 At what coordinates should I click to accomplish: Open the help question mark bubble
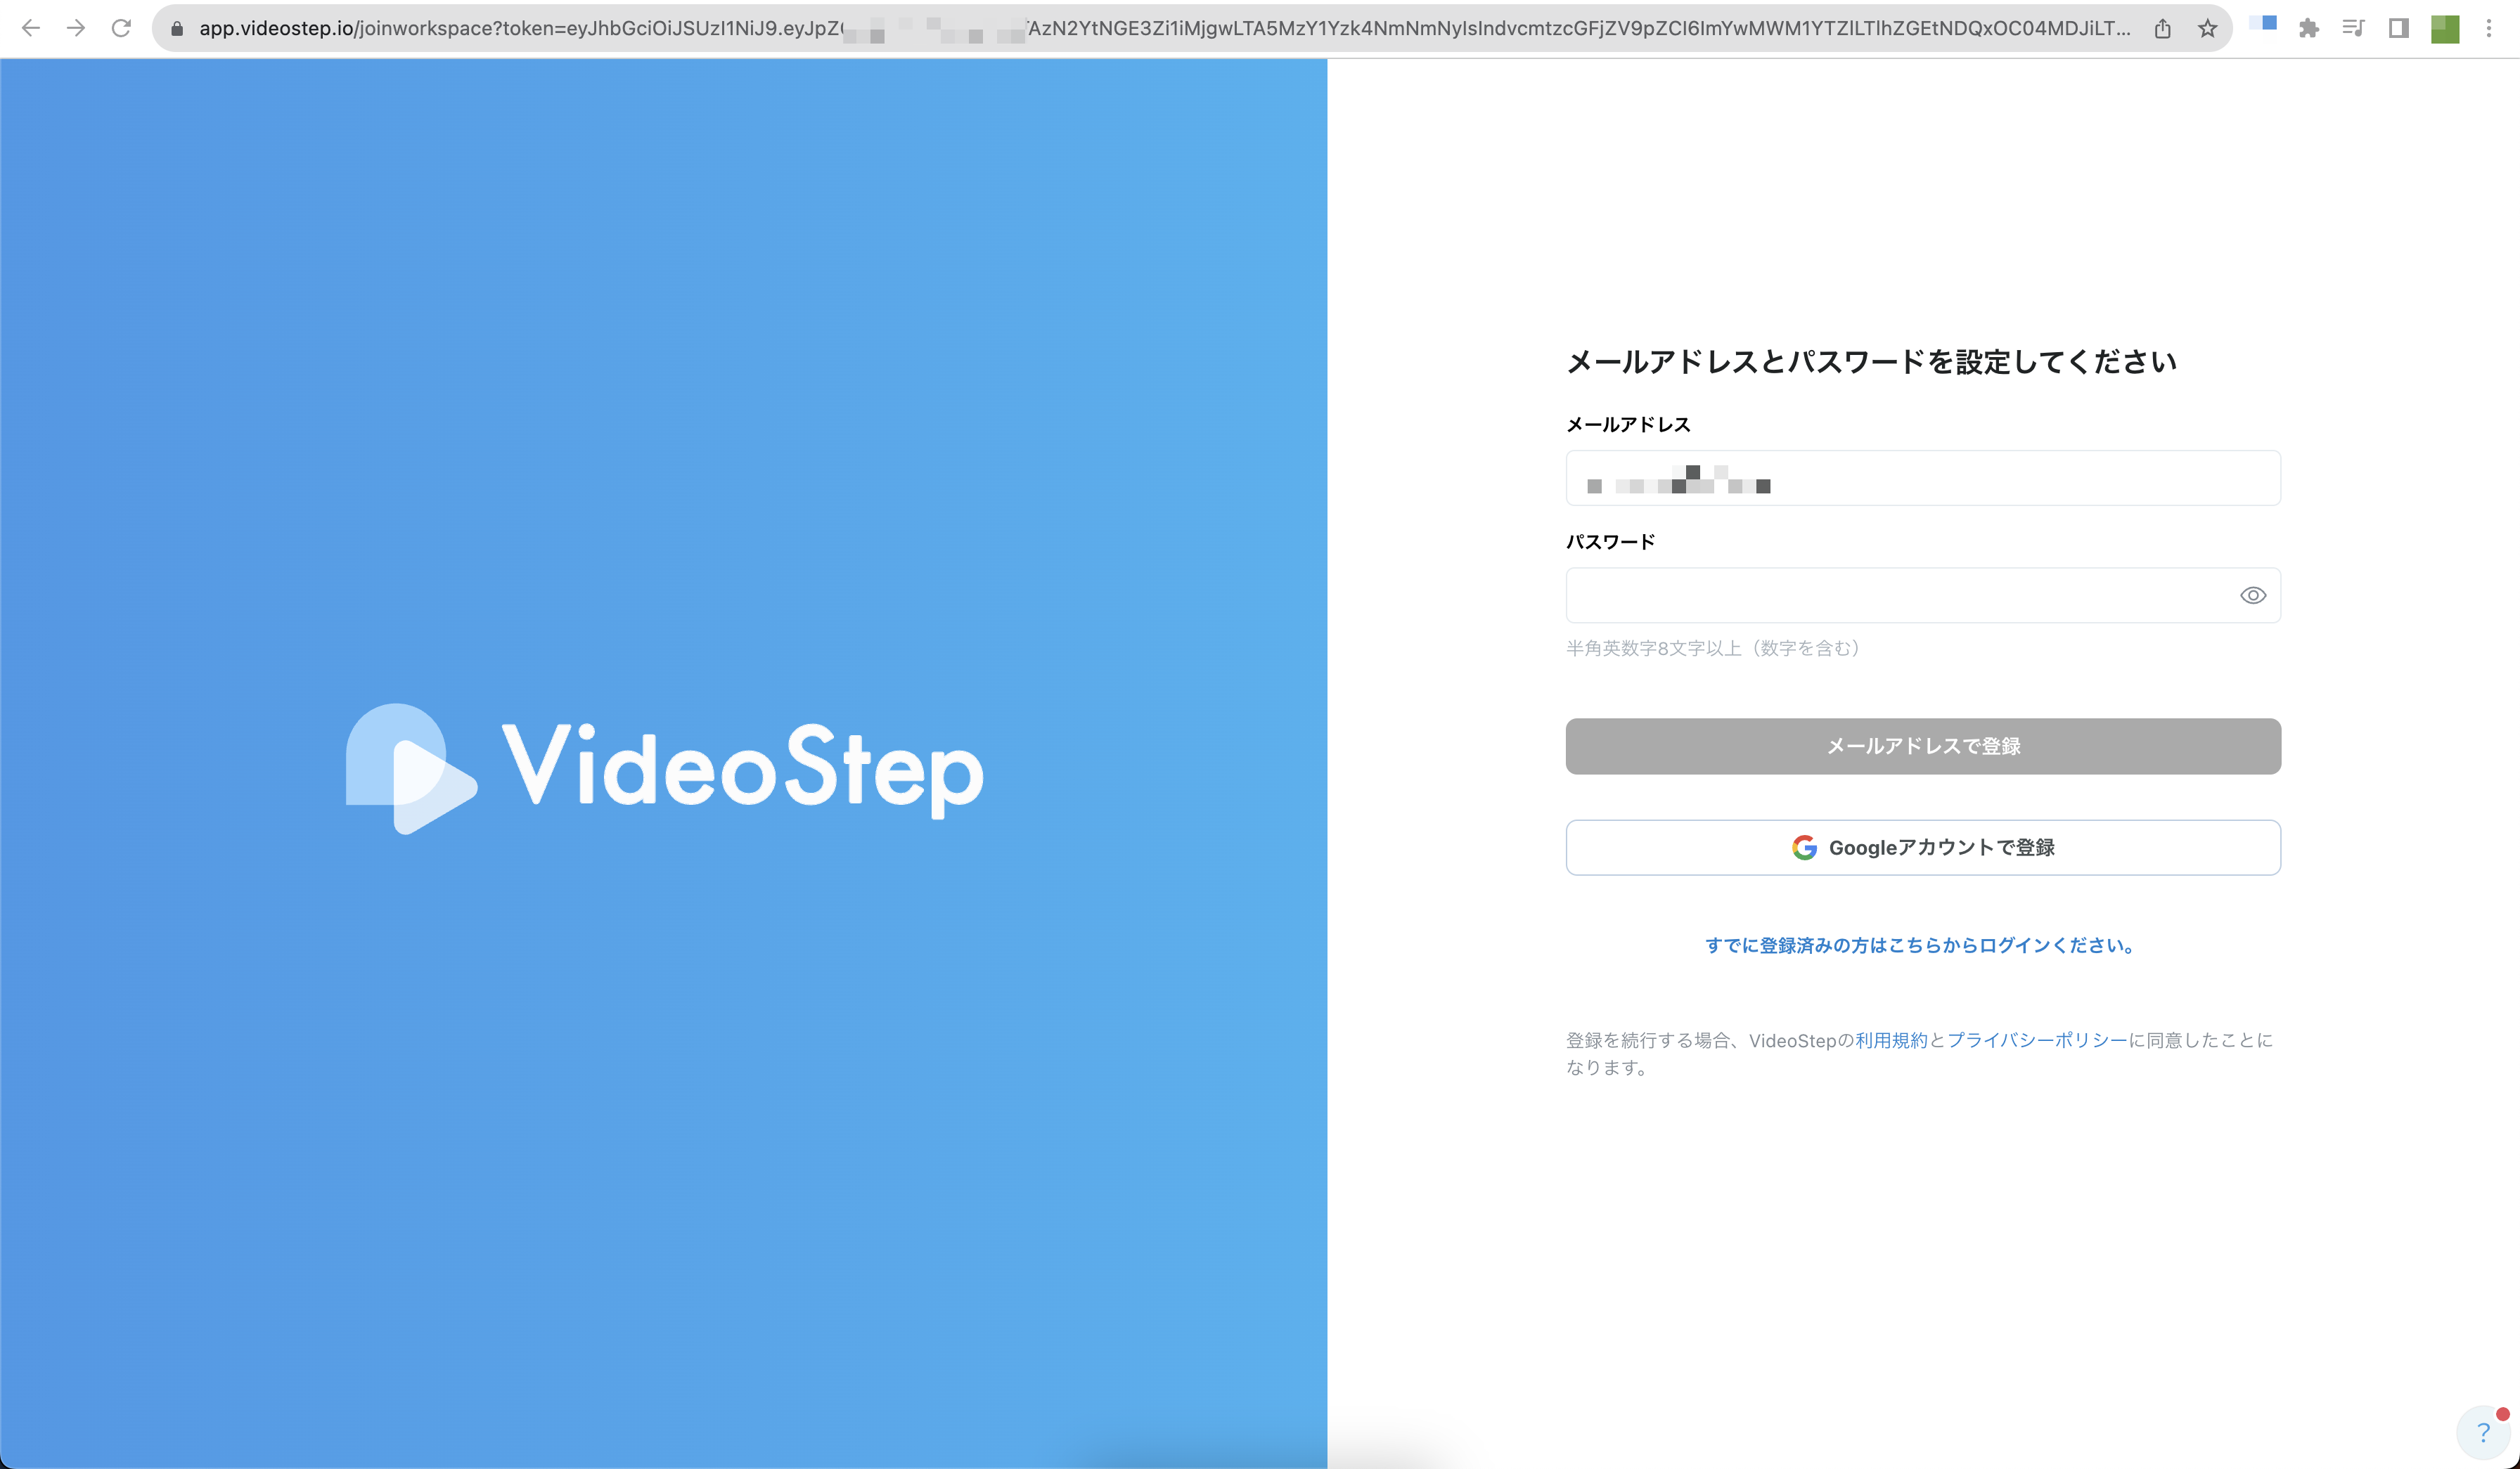2483,1433
